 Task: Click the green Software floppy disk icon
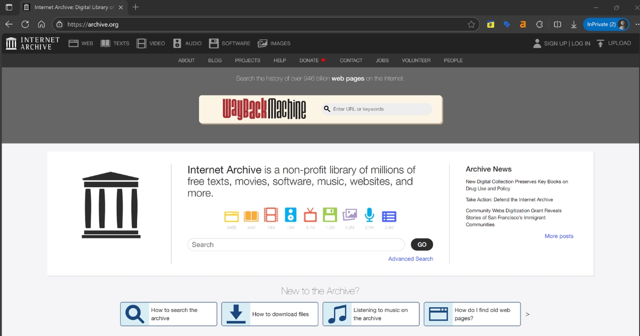(x=330, y=215)
